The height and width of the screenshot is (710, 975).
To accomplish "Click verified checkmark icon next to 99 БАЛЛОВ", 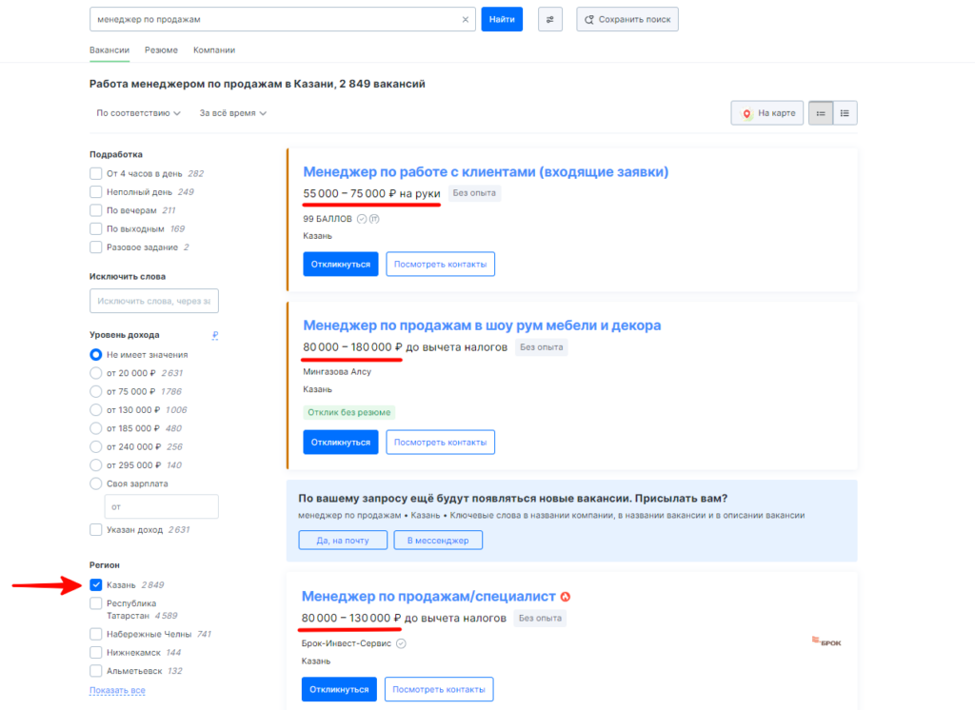I will [x=362, y=219].
